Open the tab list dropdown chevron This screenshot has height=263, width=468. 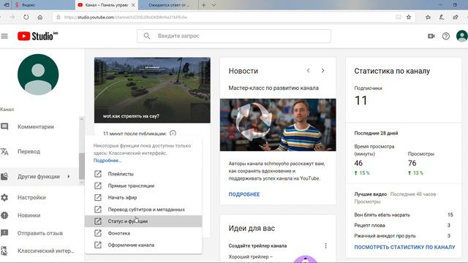coord(214,5)
